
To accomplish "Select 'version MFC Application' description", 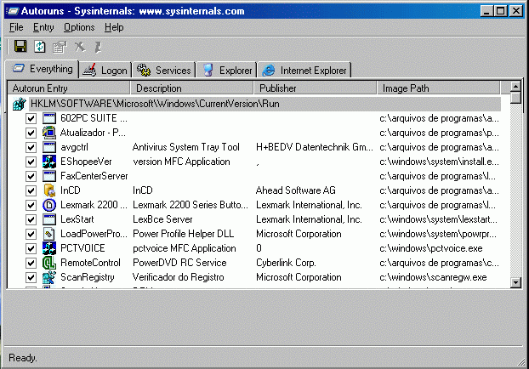I will [181, 162].
